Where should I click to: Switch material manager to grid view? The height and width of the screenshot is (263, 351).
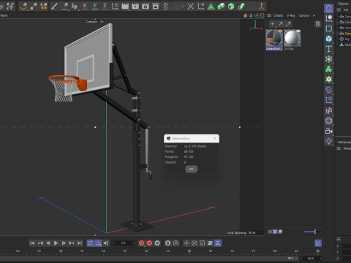(x=275, y=232)
